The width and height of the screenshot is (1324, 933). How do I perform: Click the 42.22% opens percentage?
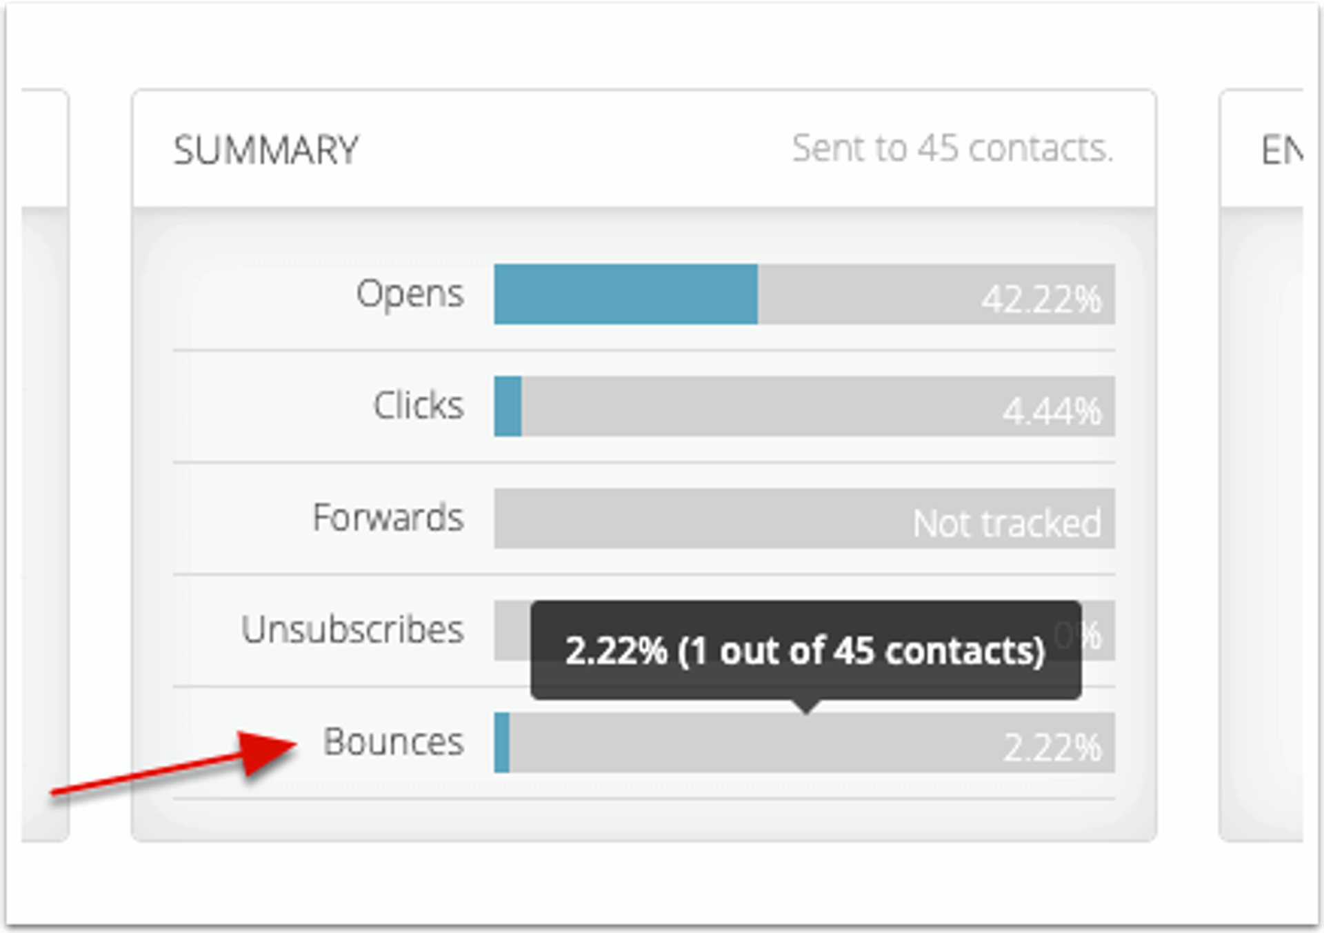point(1041,300)
